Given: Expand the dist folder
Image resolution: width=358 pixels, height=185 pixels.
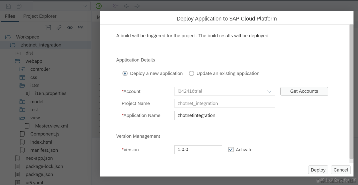Looking at the screenshot, I should [18, 53].
